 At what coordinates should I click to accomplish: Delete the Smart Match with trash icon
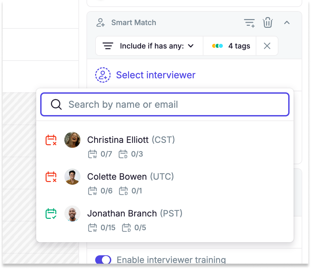pyautogui.click(x=268, y=22)
